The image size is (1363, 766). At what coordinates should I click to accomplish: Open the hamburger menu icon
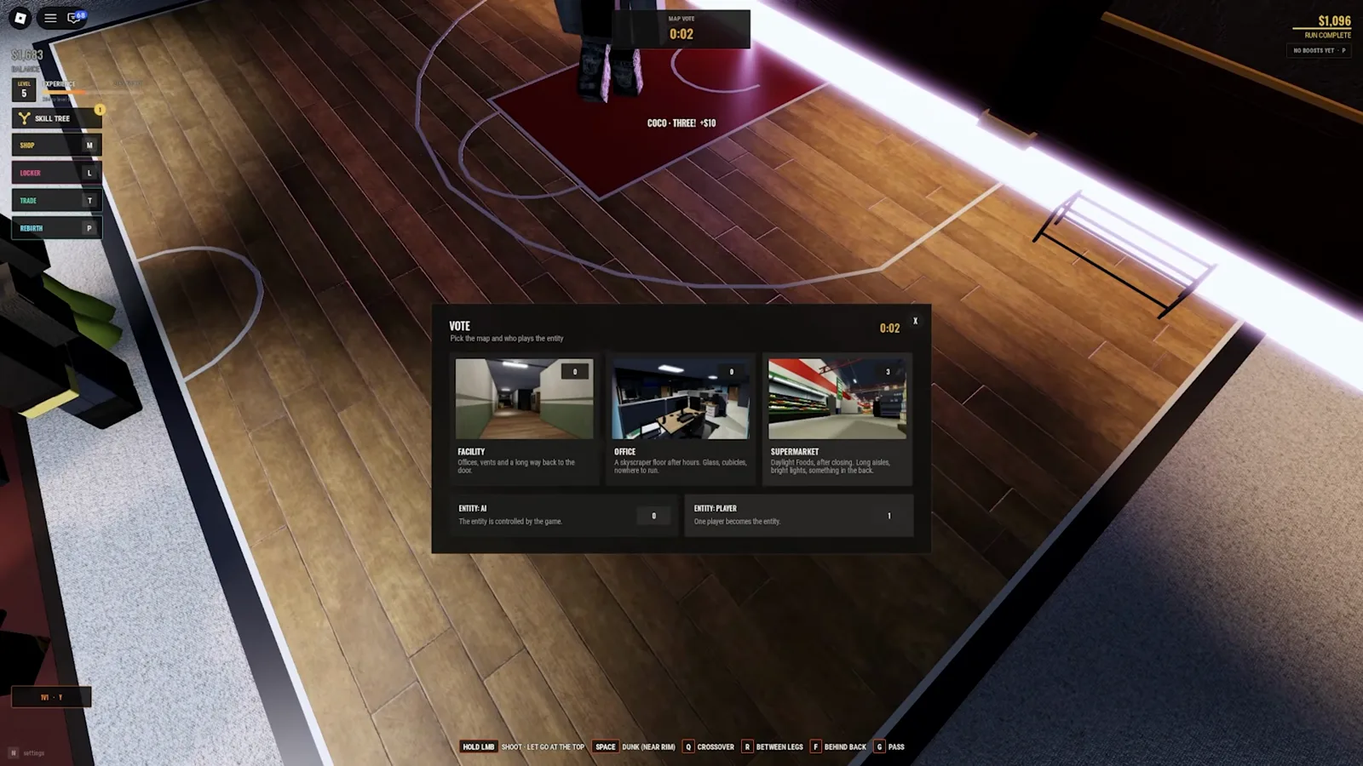click(50, 17)
